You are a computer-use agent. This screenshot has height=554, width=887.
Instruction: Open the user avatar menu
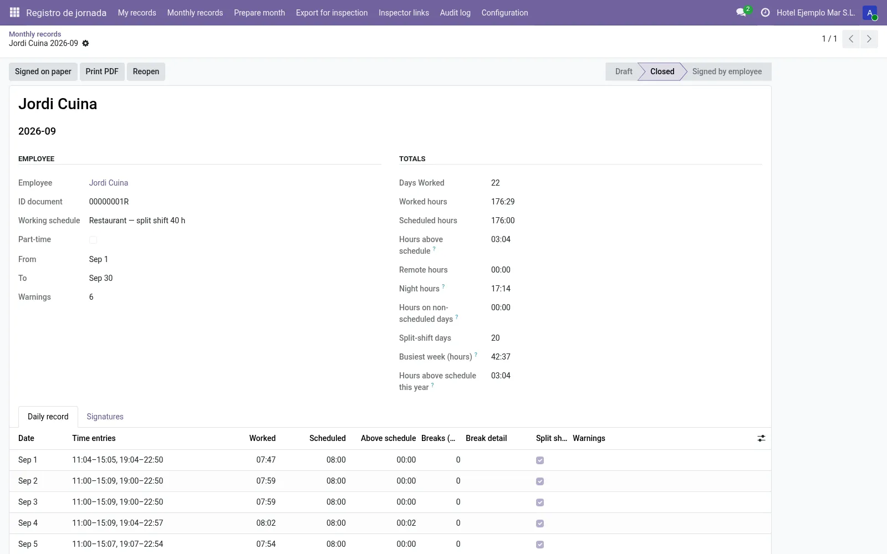(870, 13)
